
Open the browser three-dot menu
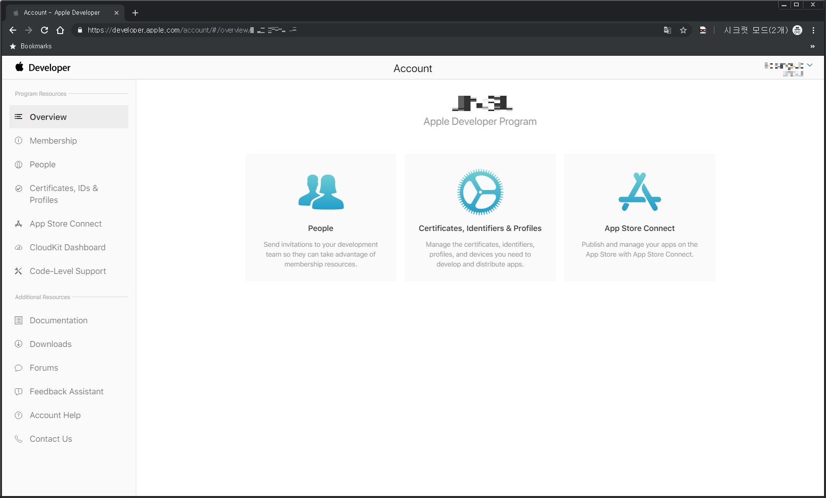tap(813, 30)
